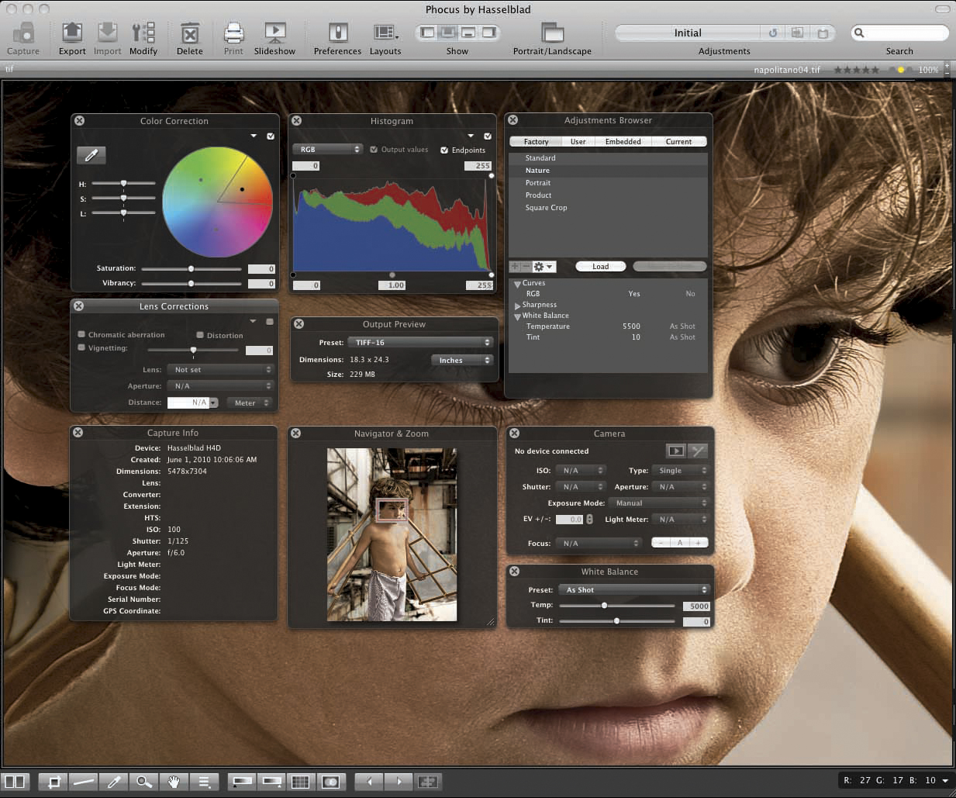Enable the Distortion checkbox
This screenshot has height=798, width=956.
coord(200,335)
